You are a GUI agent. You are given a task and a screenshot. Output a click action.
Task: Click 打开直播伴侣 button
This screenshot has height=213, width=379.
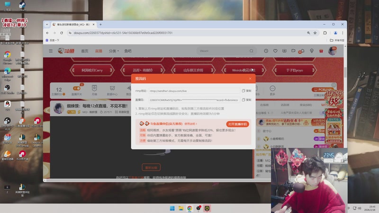[238, 124]
